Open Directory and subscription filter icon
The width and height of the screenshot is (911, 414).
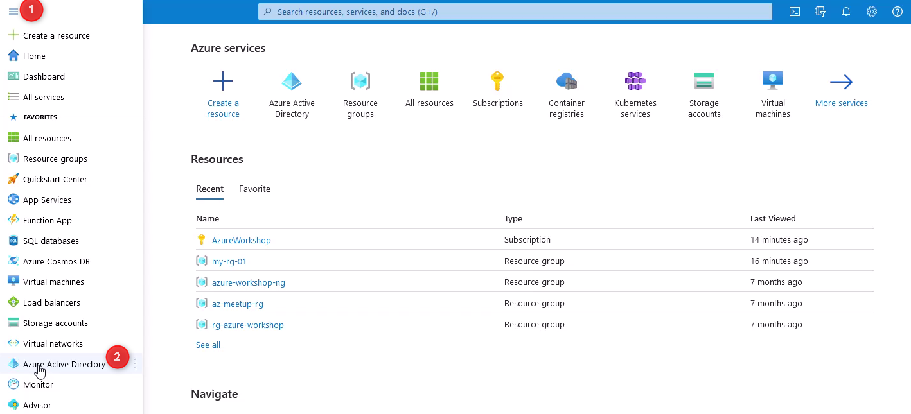click(820, 12)
